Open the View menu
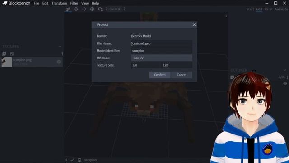The width and height of the screenshot is (289, 163). coord(85,3)
